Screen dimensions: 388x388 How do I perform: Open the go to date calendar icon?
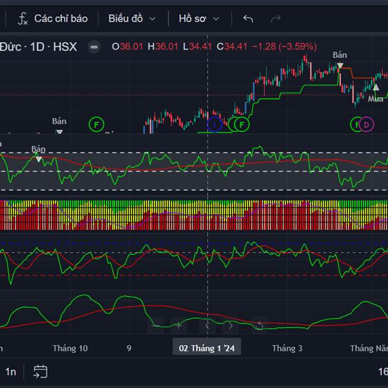[40, 372]
